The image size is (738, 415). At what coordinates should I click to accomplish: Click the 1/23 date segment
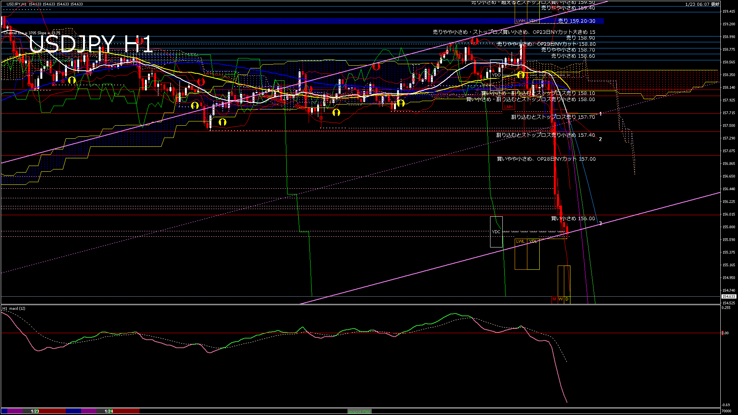point(35,411)
